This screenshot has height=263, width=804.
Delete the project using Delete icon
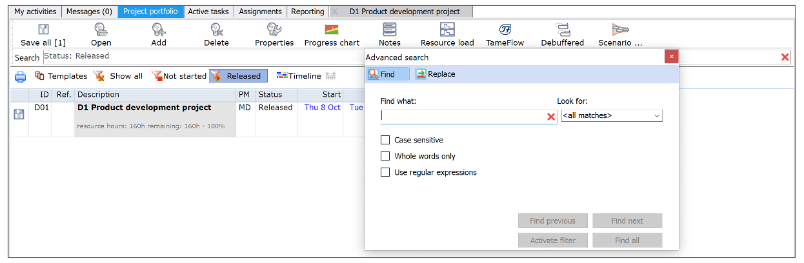pos(217,29)
